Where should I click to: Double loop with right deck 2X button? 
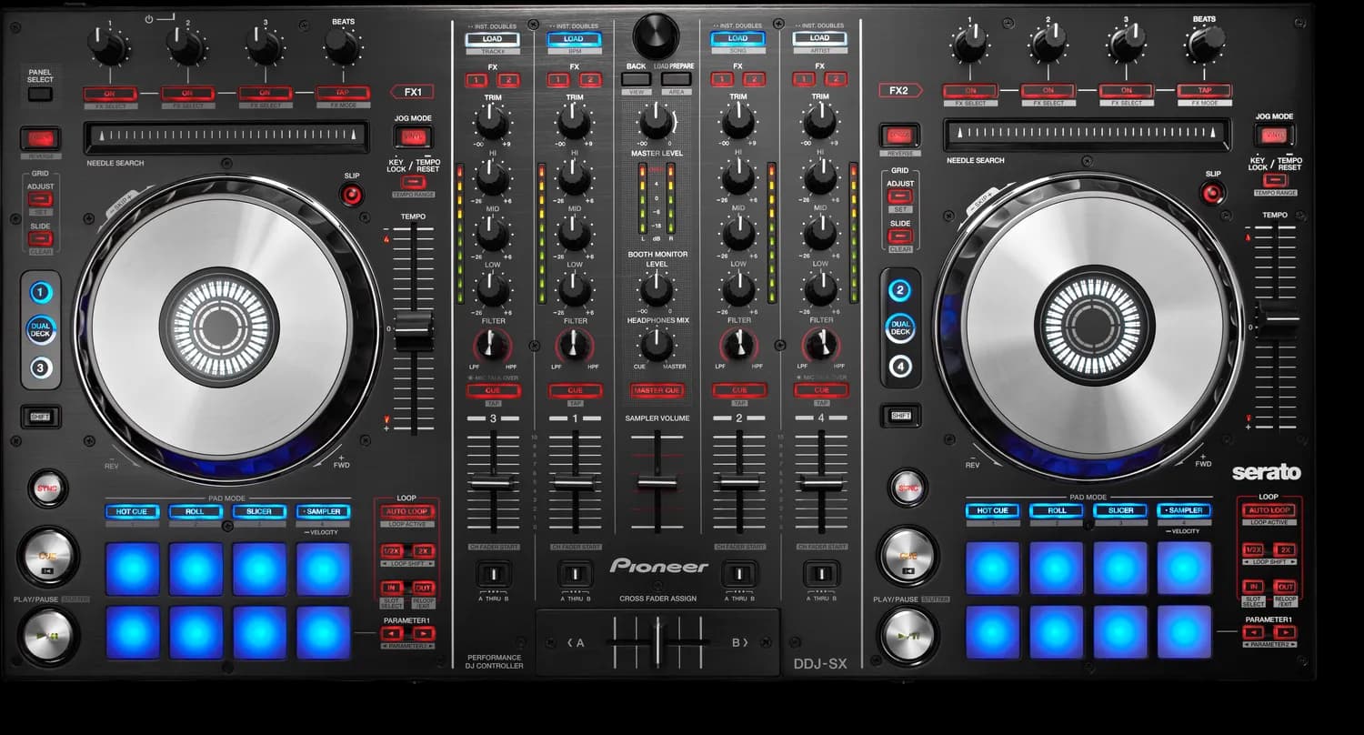1284,550
